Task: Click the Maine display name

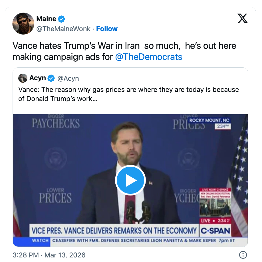Action: [47, 19]
